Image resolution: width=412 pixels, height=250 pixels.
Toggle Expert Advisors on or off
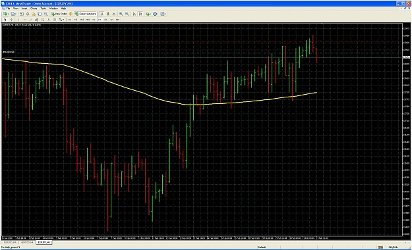pyautogui.click(x=86, y=14)
